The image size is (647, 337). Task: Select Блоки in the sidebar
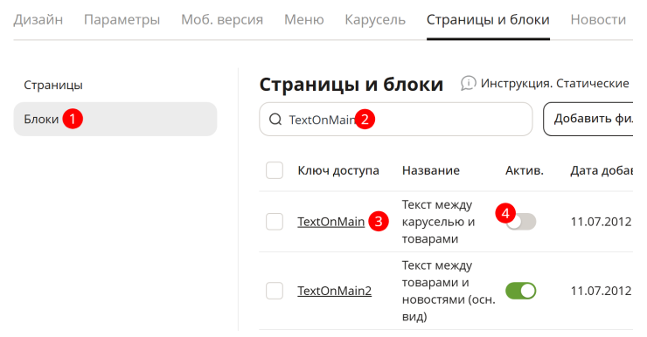tap(115, 119)
